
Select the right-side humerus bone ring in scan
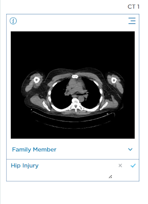(x=114, y=80)
